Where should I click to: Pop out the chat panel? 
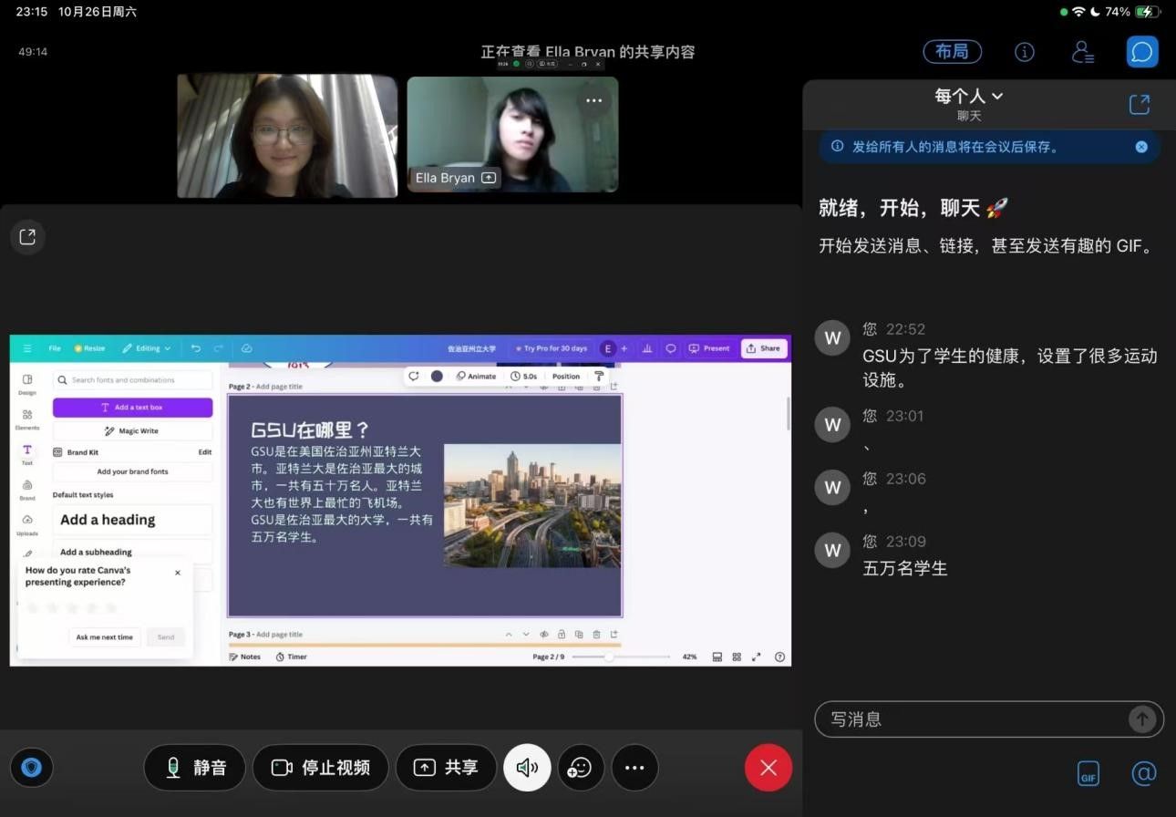[x=1140, y=104]
